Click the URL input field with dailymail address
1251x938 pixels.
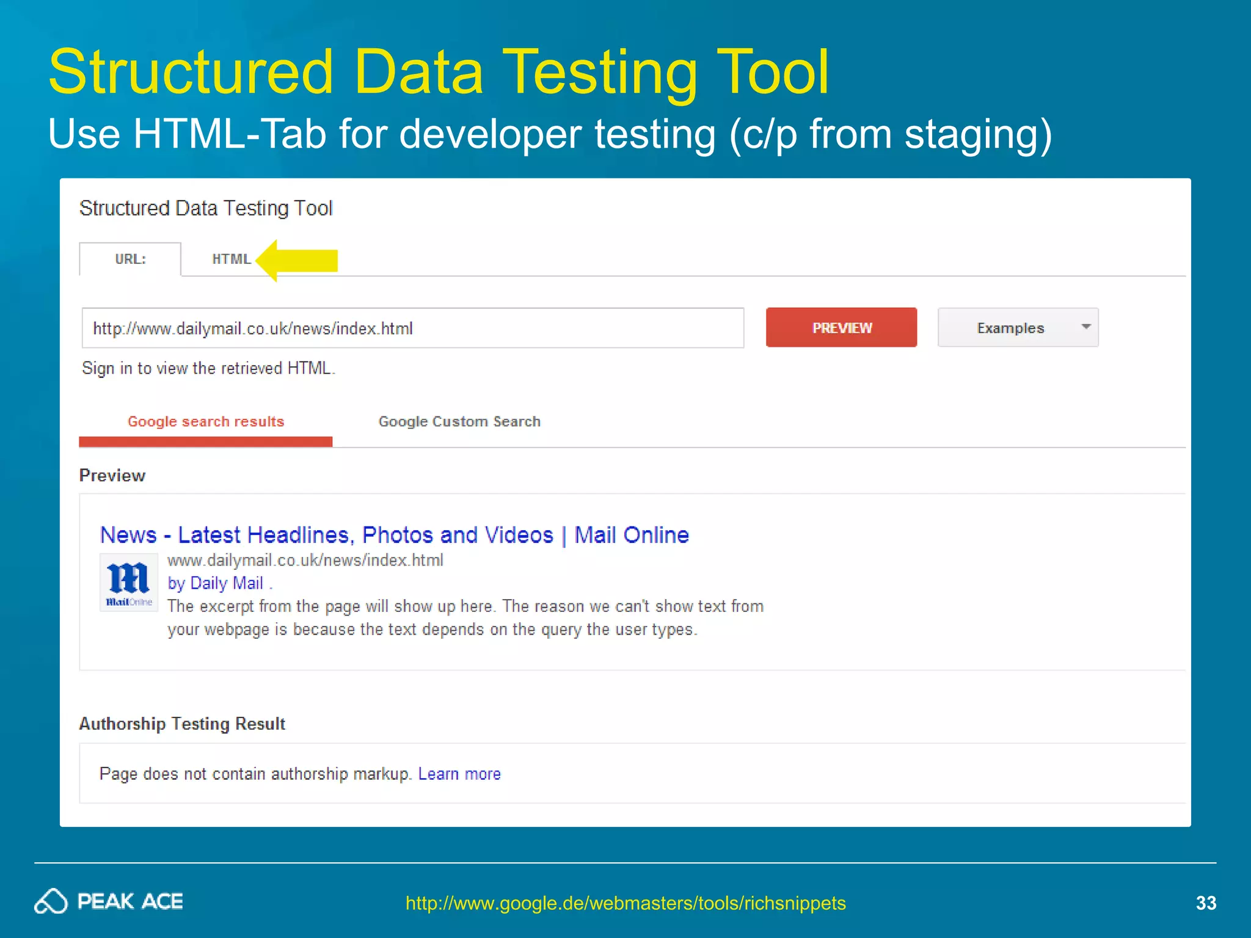tap(413, 328)
